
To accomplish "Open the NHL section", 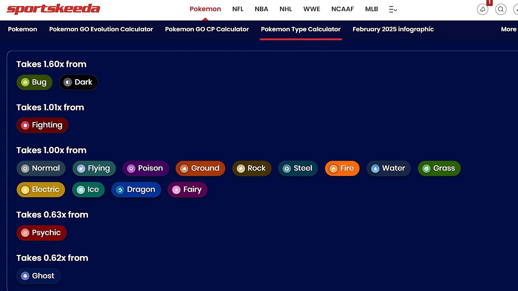I will pyautogui.click(x=286, y=9).
